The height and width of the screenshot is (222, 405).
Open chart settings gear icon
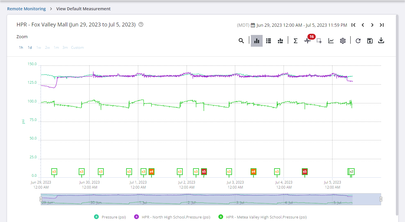coord(343,41)
